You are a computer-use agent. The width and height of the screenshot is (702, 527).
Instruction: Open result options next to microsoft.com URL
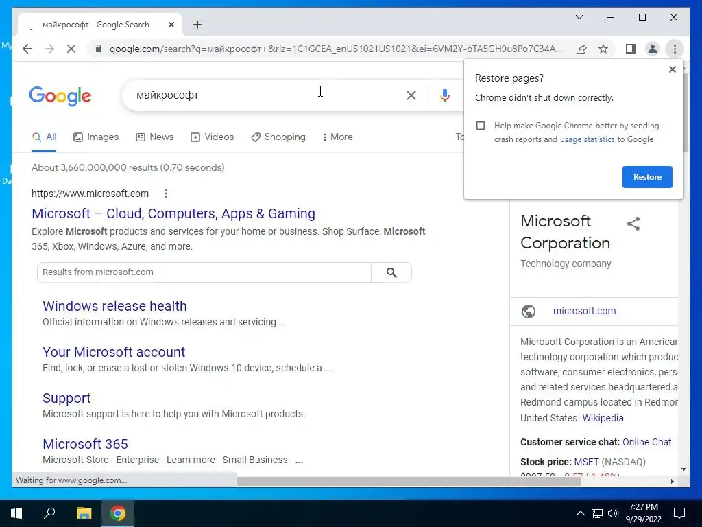coord(166,194)
